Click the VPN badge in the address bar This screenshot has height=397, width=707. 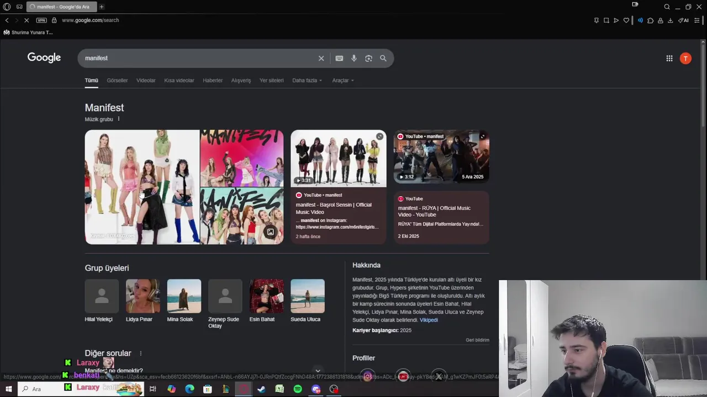[x=41, y=20]
